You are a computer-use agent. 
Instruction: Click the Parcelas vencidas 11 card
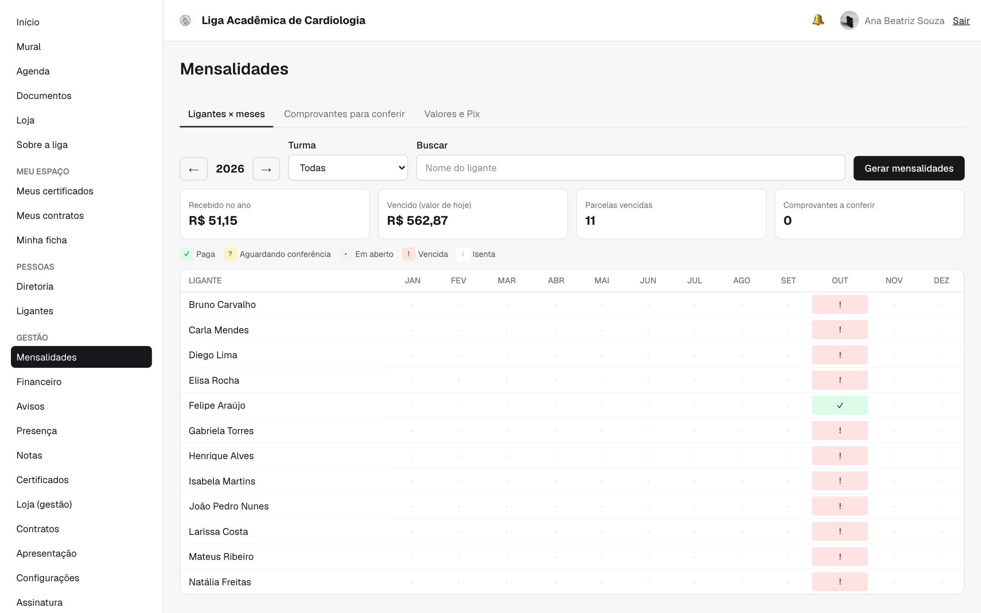point(671,214)
